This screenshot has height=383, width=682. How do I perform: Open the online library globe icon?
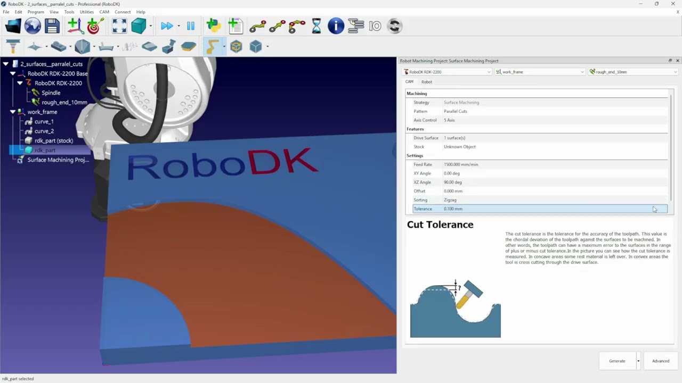[x=33, y=26]
